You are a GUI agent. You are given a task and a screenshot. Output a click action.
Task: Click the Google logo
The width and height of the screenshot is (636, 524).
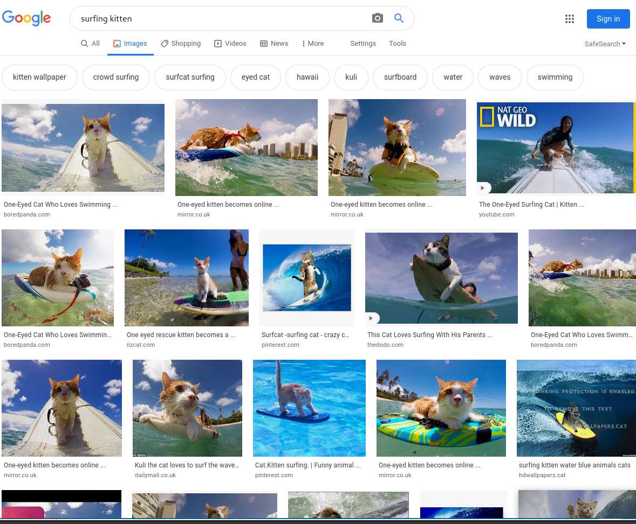(26, 18)
